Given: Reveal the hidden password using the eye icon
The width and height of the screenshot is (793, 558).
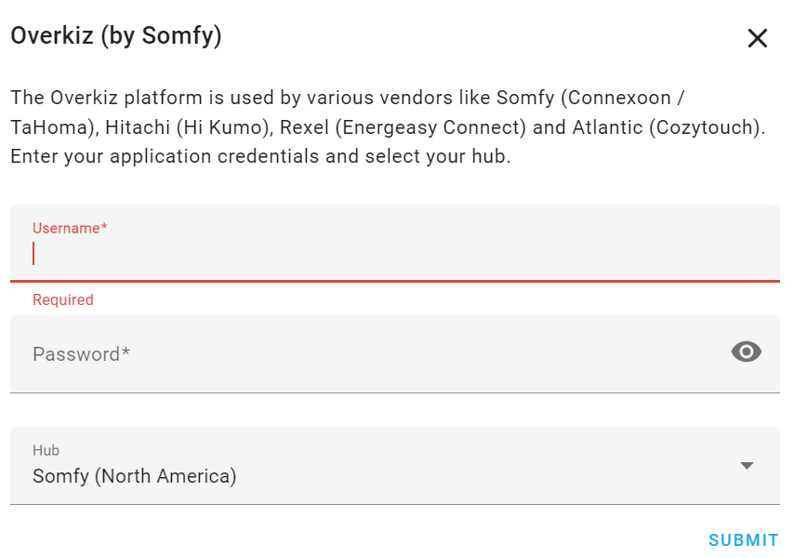Looking at the screenshot, I should [746, 352].
